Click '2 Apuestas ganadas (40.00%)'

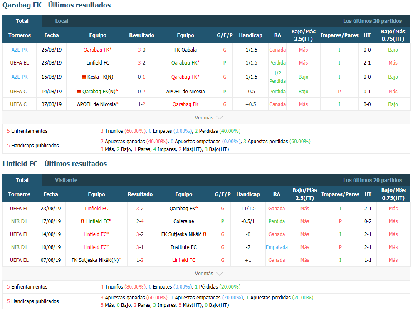click(x=134, y=142)
